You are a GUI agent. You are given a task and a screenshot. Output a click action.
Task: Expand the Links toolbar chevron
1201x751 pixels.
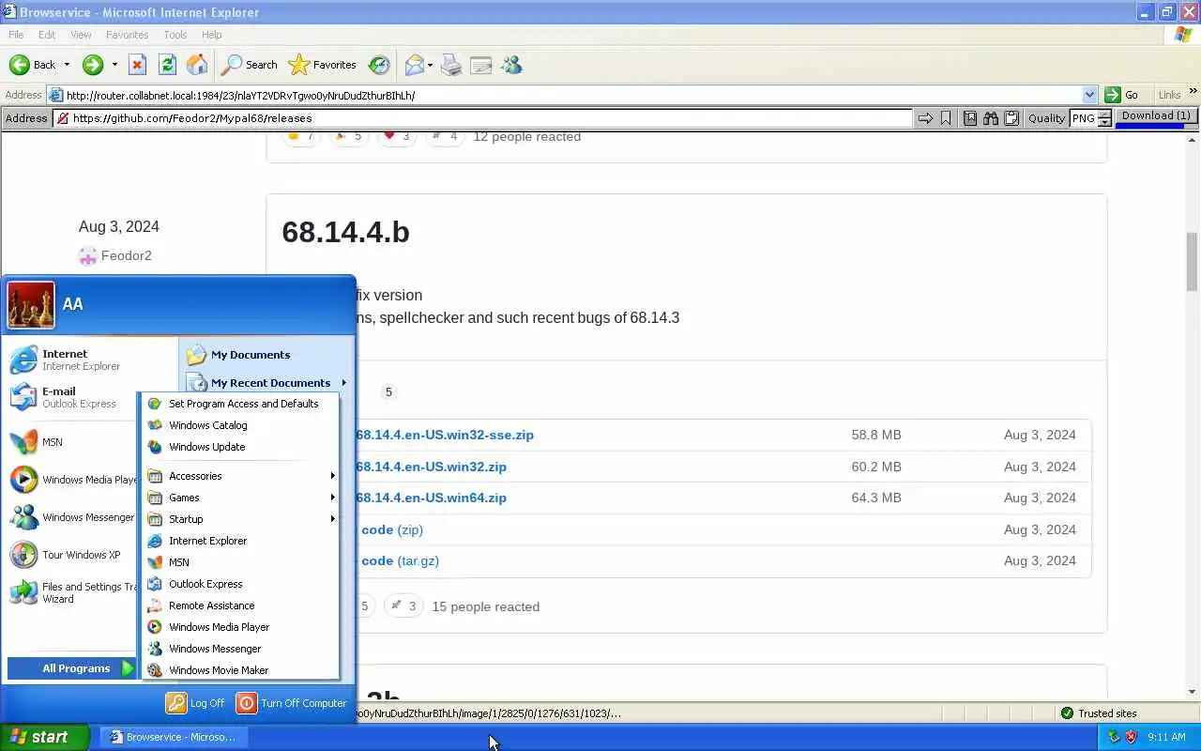(x=1193, y=93)
